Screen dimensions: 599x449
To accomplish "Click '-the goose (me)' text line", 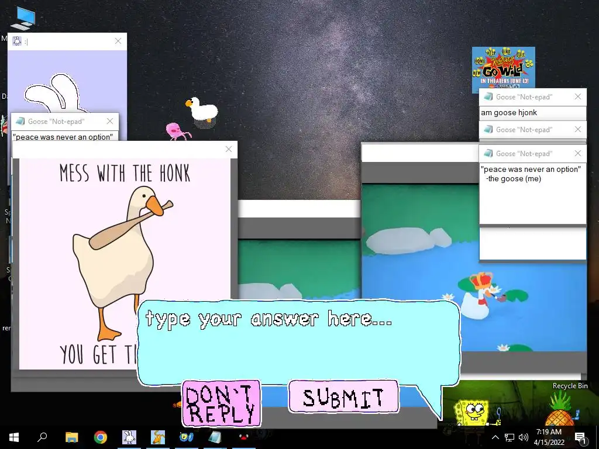I will [514, 179].
